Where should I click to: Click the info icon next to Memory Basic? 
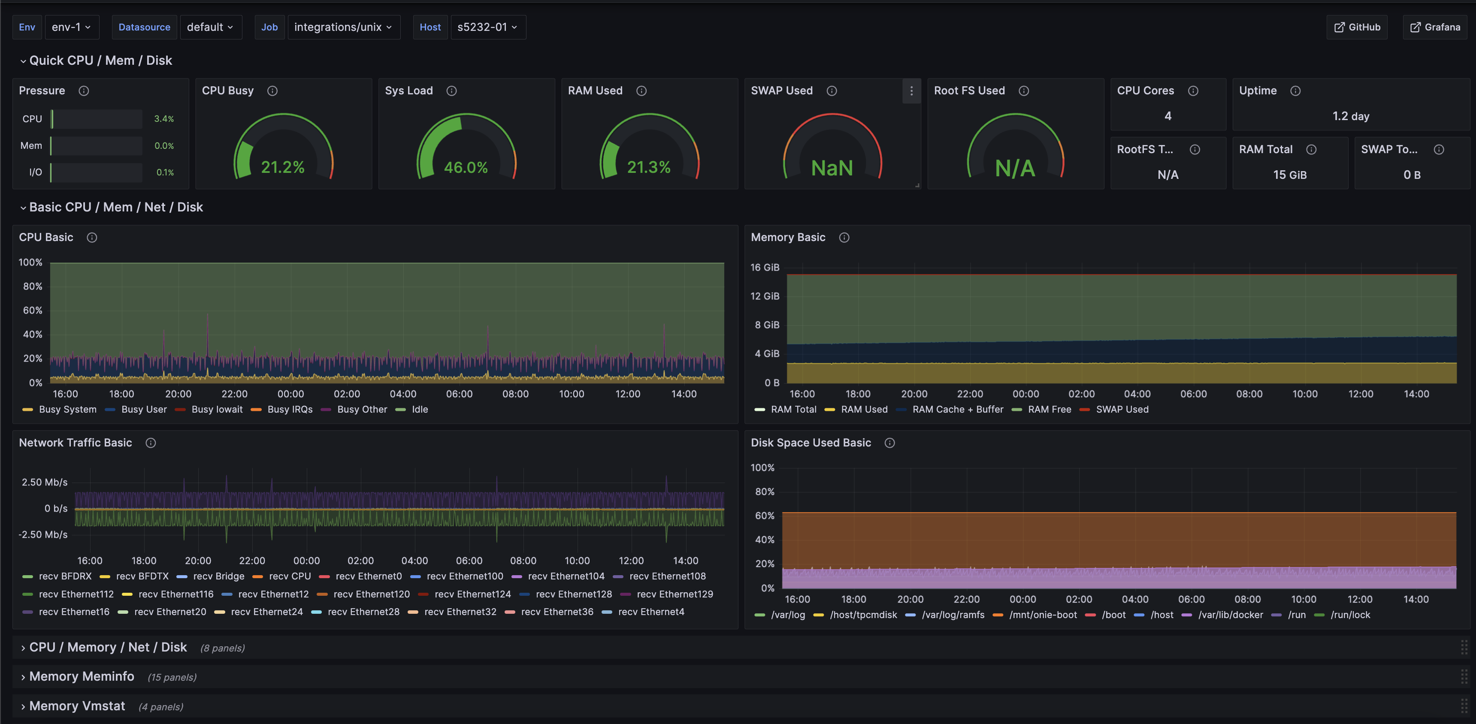click(x=844, y=237)
